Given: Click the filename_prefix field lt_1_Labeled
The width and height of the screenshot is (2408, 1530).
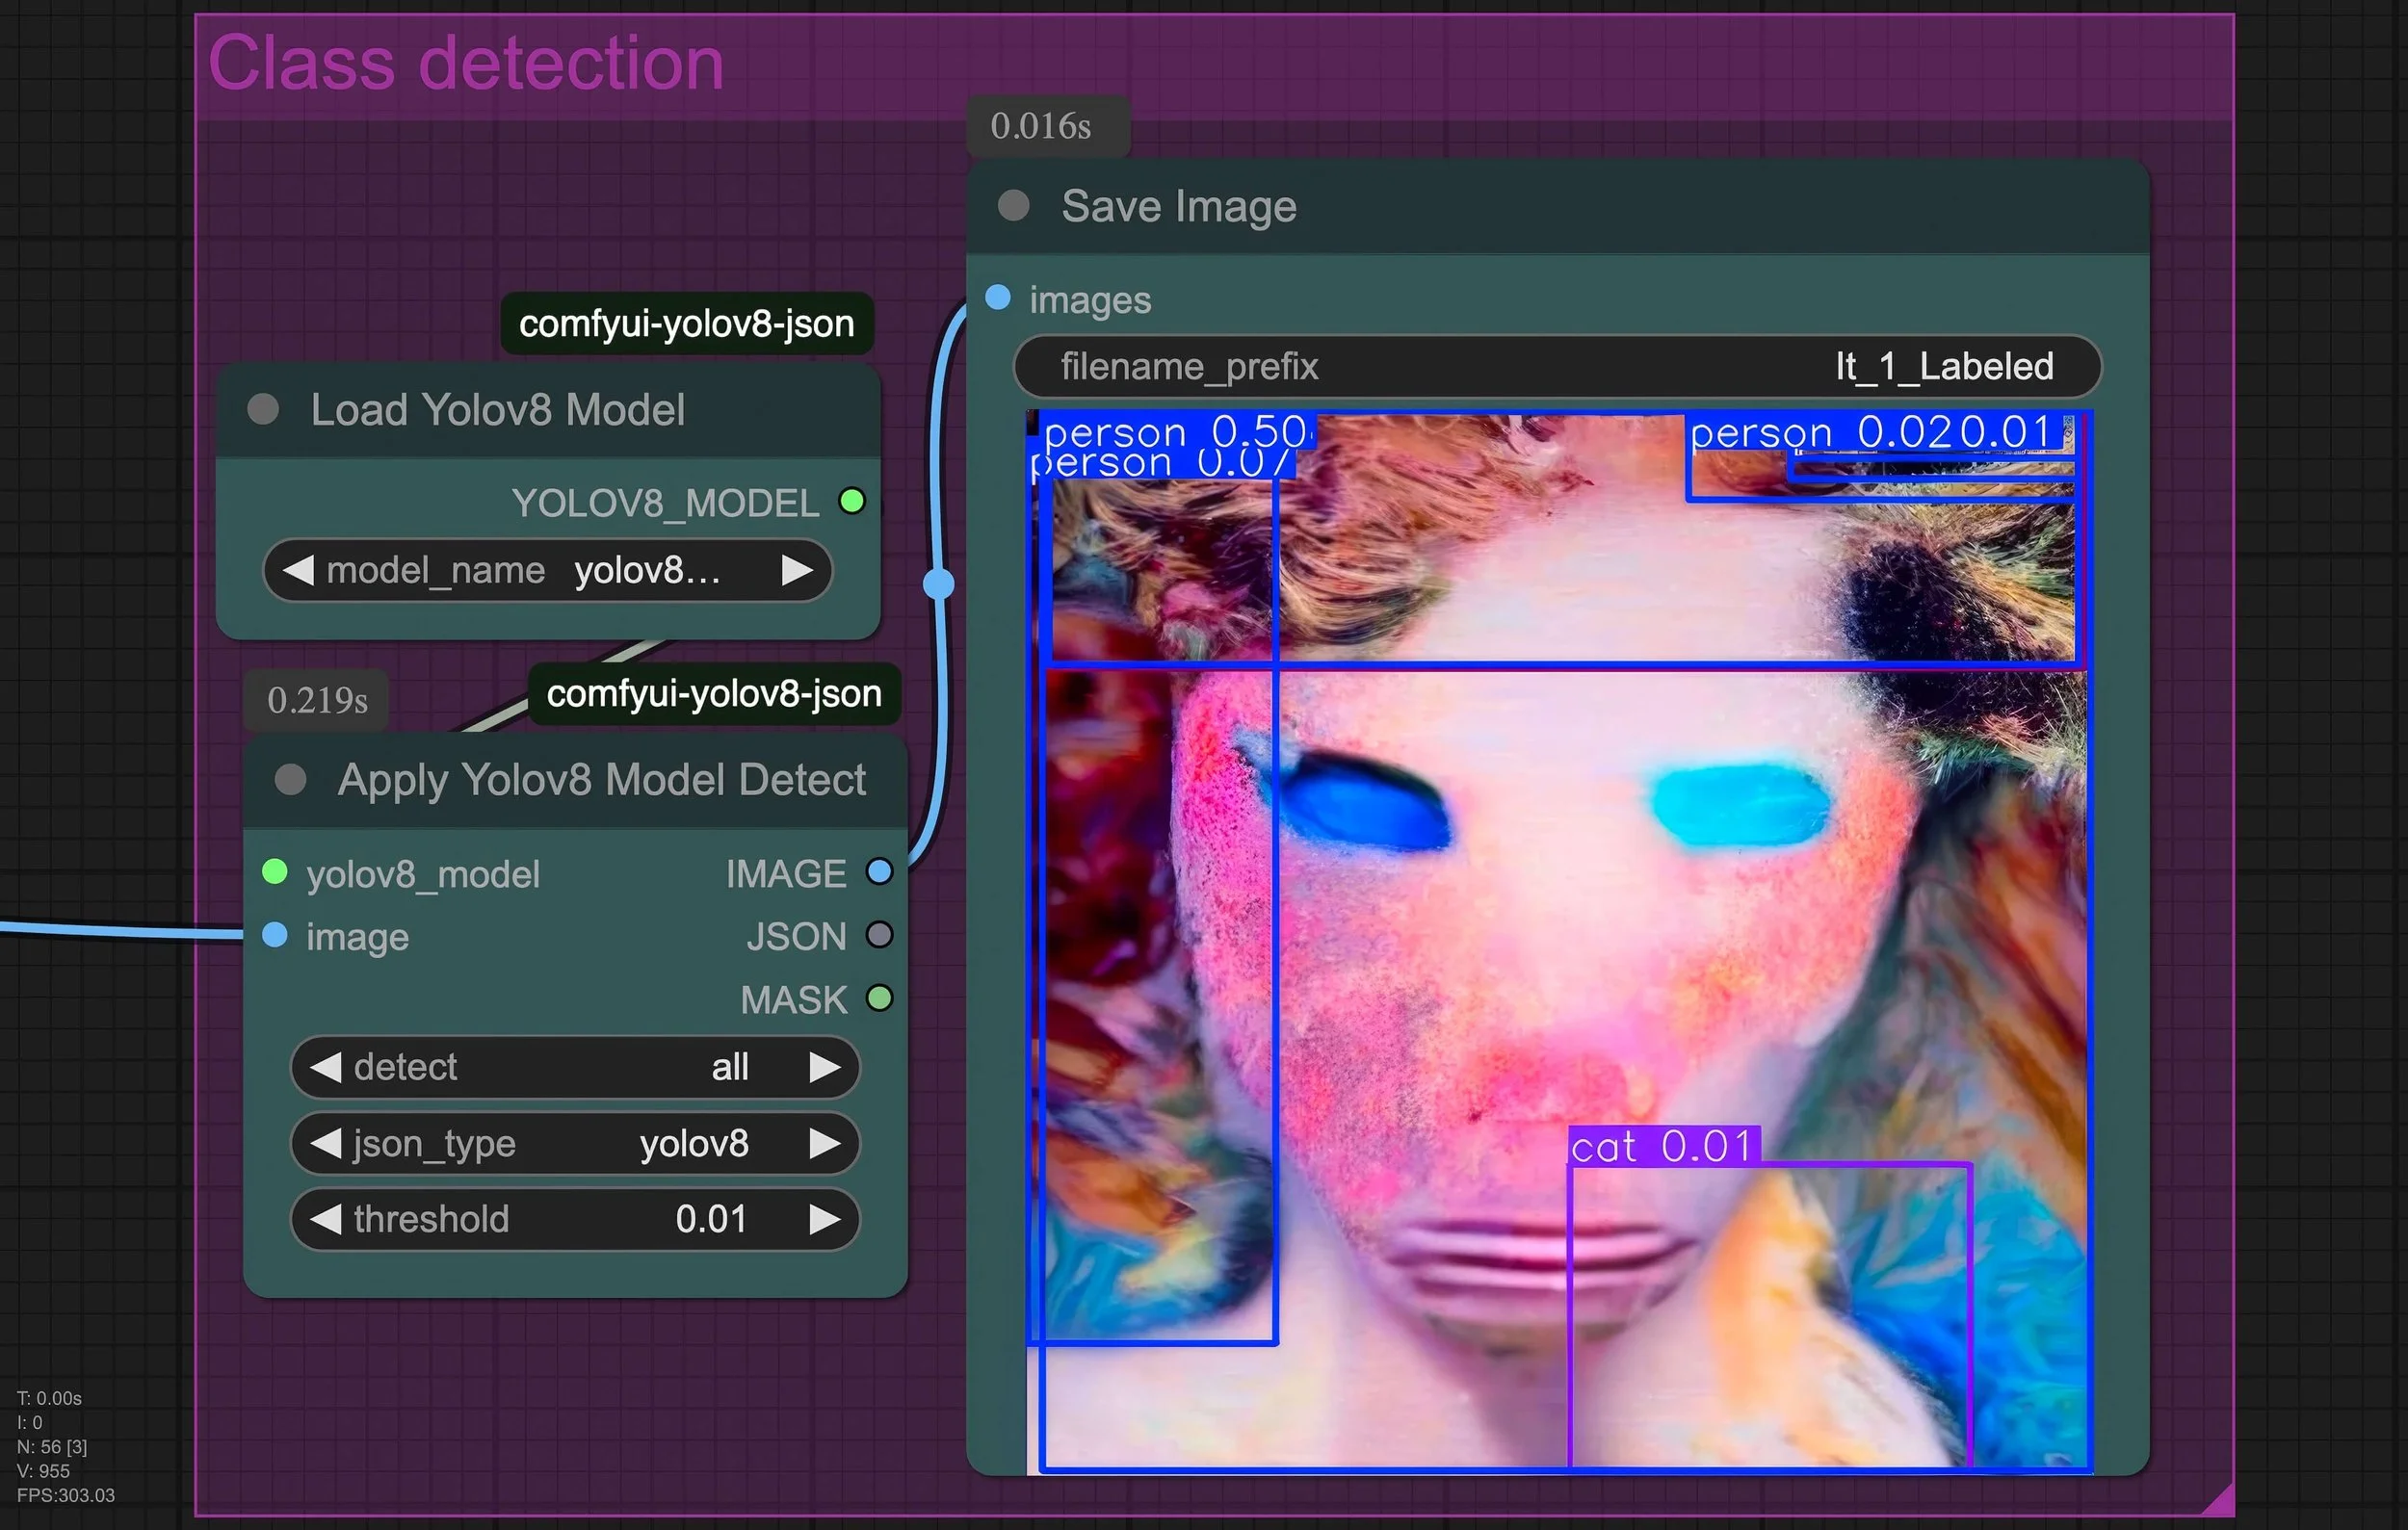Looking at the screenshot, I should (1557, 367).
